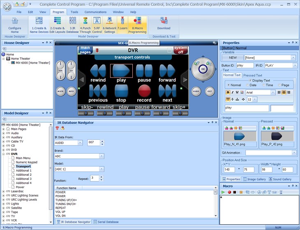Open the Tools menu
The image size is (300, 230).
tap(74, 12)
